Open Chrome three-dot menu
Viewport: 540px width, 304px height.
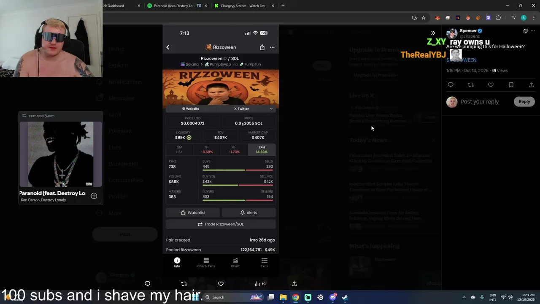pos(534,18)
